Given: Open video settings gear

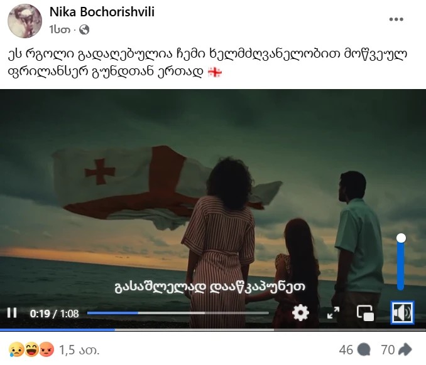Looking at the screenshot, I should [300, 313].
